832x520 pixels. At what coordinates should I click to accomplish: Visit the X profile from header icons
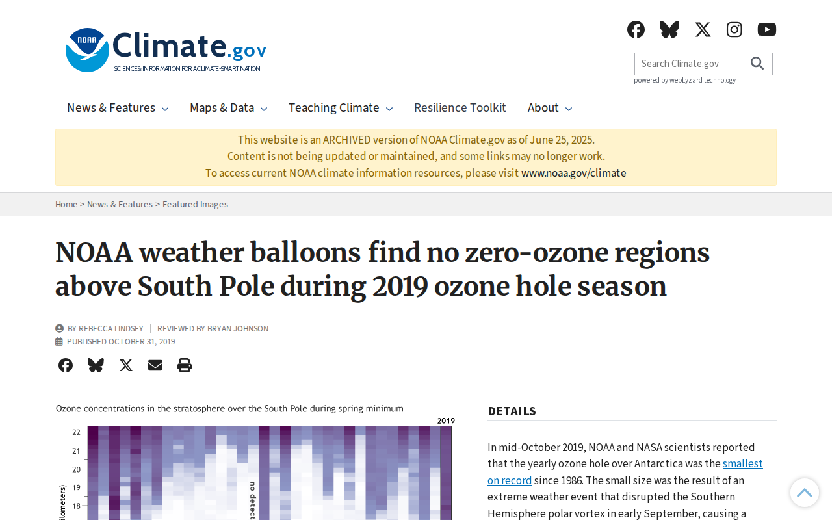703,29
